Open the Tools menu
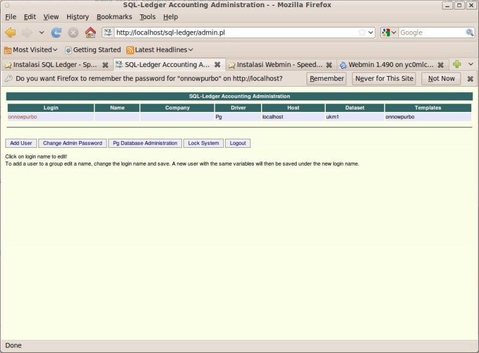This screenshot has width=479, height=353. pyautogui.click(x=147, y=17)
